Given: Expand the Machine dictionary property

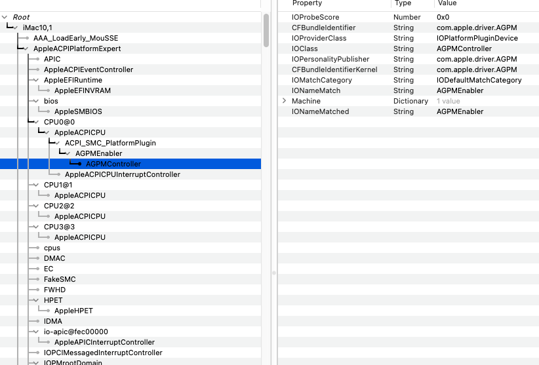Looking at the screenshot, I should [x=285, y=101].
